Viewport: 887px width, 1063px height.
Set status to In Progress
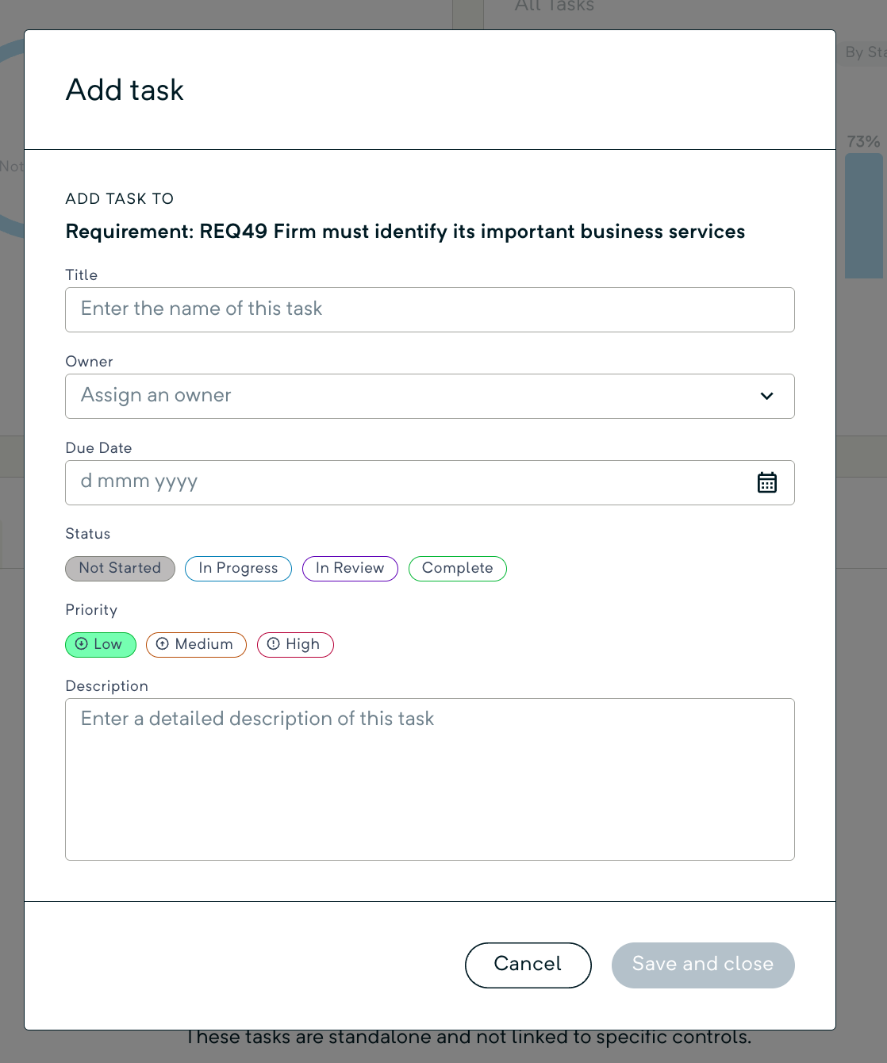coord(238,568)
